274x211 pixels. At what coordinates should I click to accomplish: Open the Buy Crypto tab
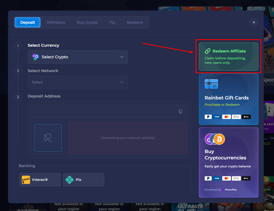click(87, 22)
